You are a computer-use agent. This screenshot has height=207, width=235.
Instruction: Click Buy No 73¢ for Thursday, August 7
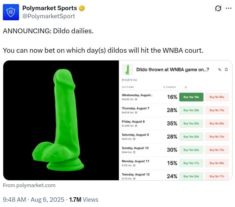coord(217,110)
